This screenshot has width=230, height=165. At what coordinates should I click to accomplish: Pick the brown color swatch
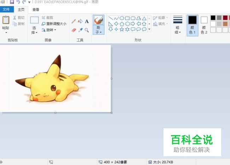coord(225,24)
